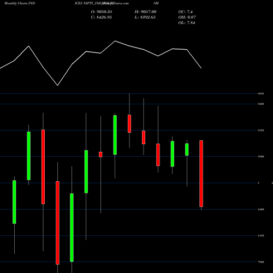Screen dimensions: 273x273
Task: Click the 'SM' label in header
Action: tap(156, 3)
